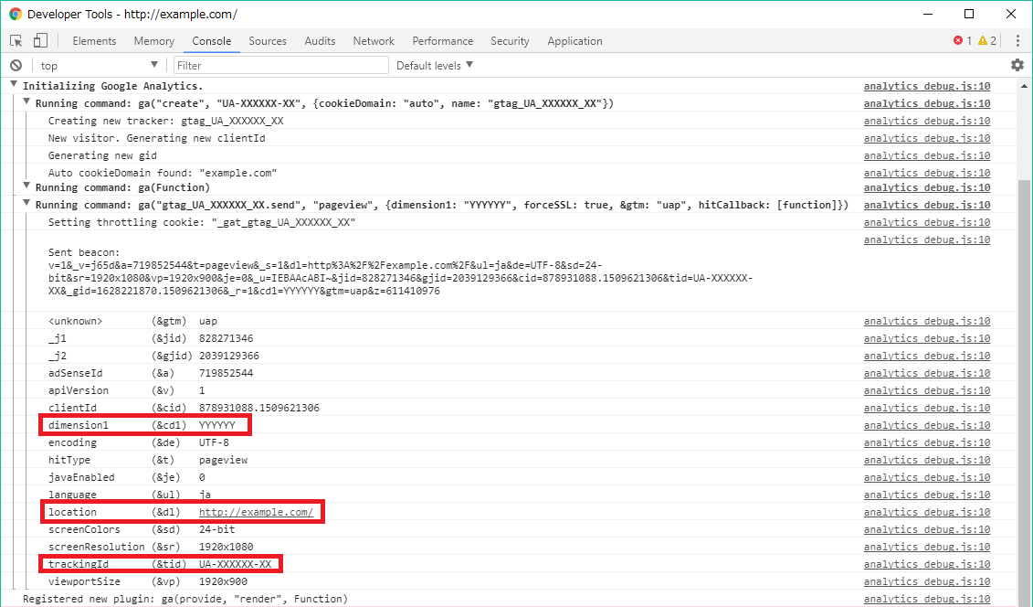Toggle the device toolbar icon
The image size is (1033, 607).
[x=40, y=41]
